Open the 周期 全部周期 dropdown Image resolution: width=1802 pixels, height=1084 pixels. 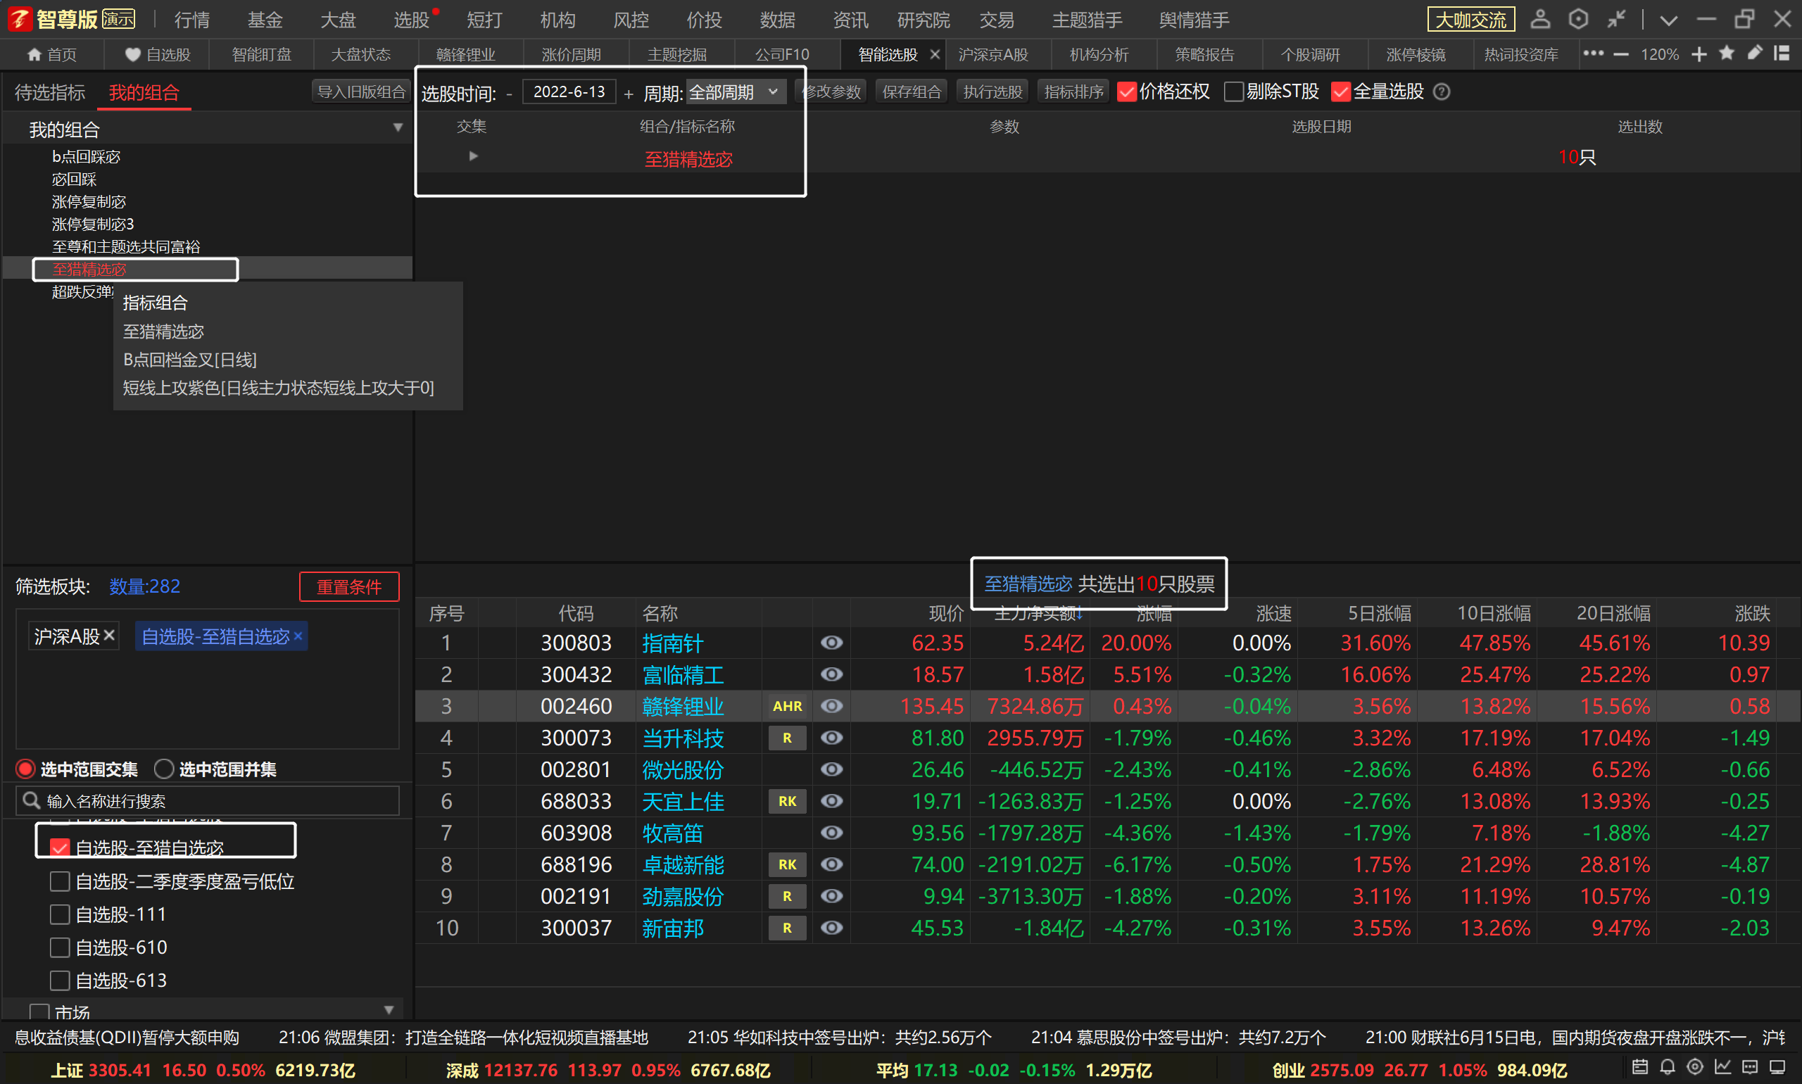pyautogui.click(x=736, y=93)
